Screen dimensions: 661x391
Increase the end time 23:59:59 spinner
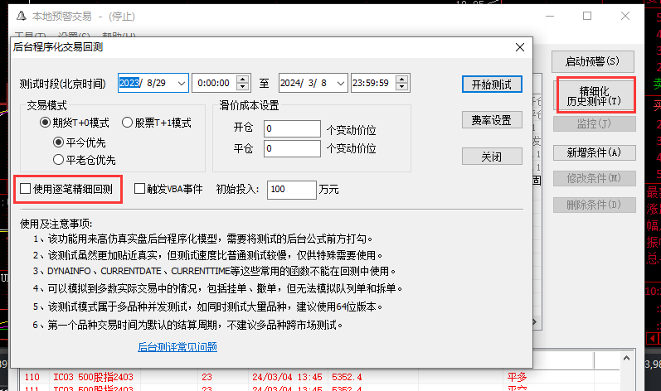(401, 79)
